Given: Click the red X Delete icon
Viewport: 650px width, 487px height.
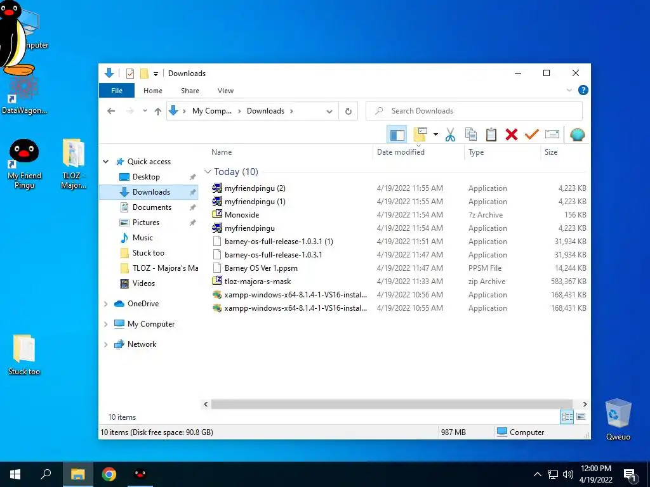Looking at the screenshot, I should (x=512, y=134).
